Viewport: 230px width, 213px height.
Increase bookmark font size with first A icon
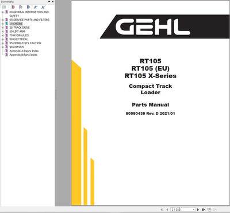point(36,7)
